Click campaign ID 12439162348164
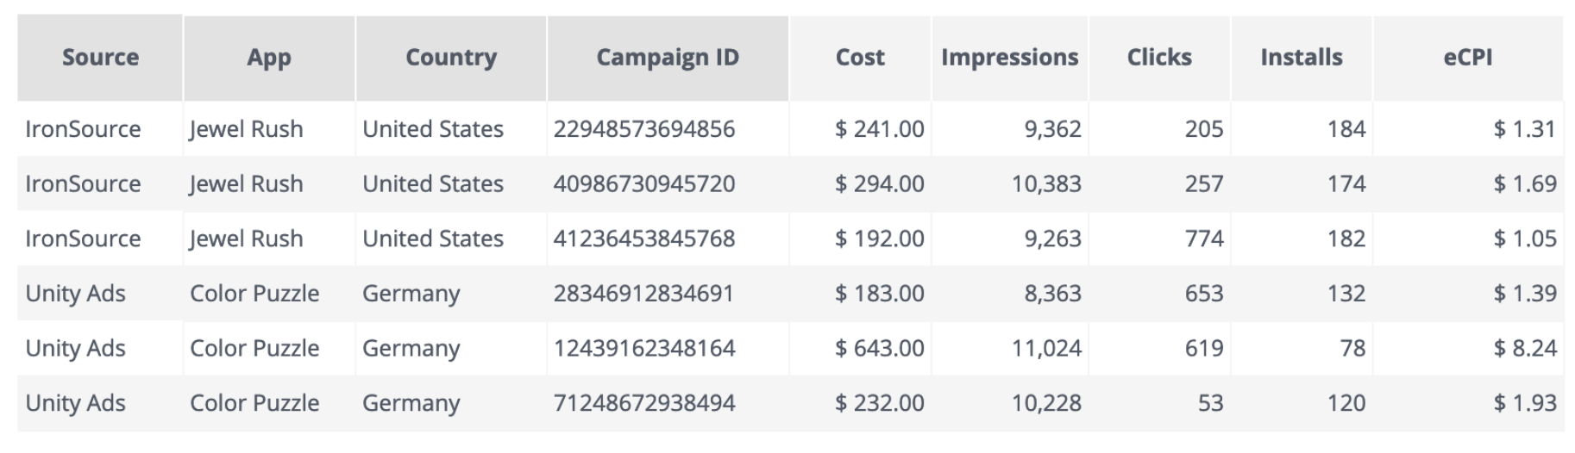Image resolution: width=1575 pixels, height=453 pixels. pos(644,348)
